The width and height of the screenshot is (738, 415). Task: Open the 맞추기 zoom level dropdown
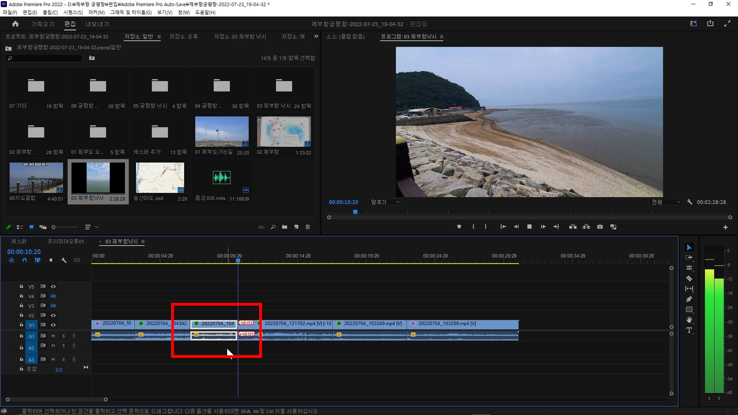[385, 202]
